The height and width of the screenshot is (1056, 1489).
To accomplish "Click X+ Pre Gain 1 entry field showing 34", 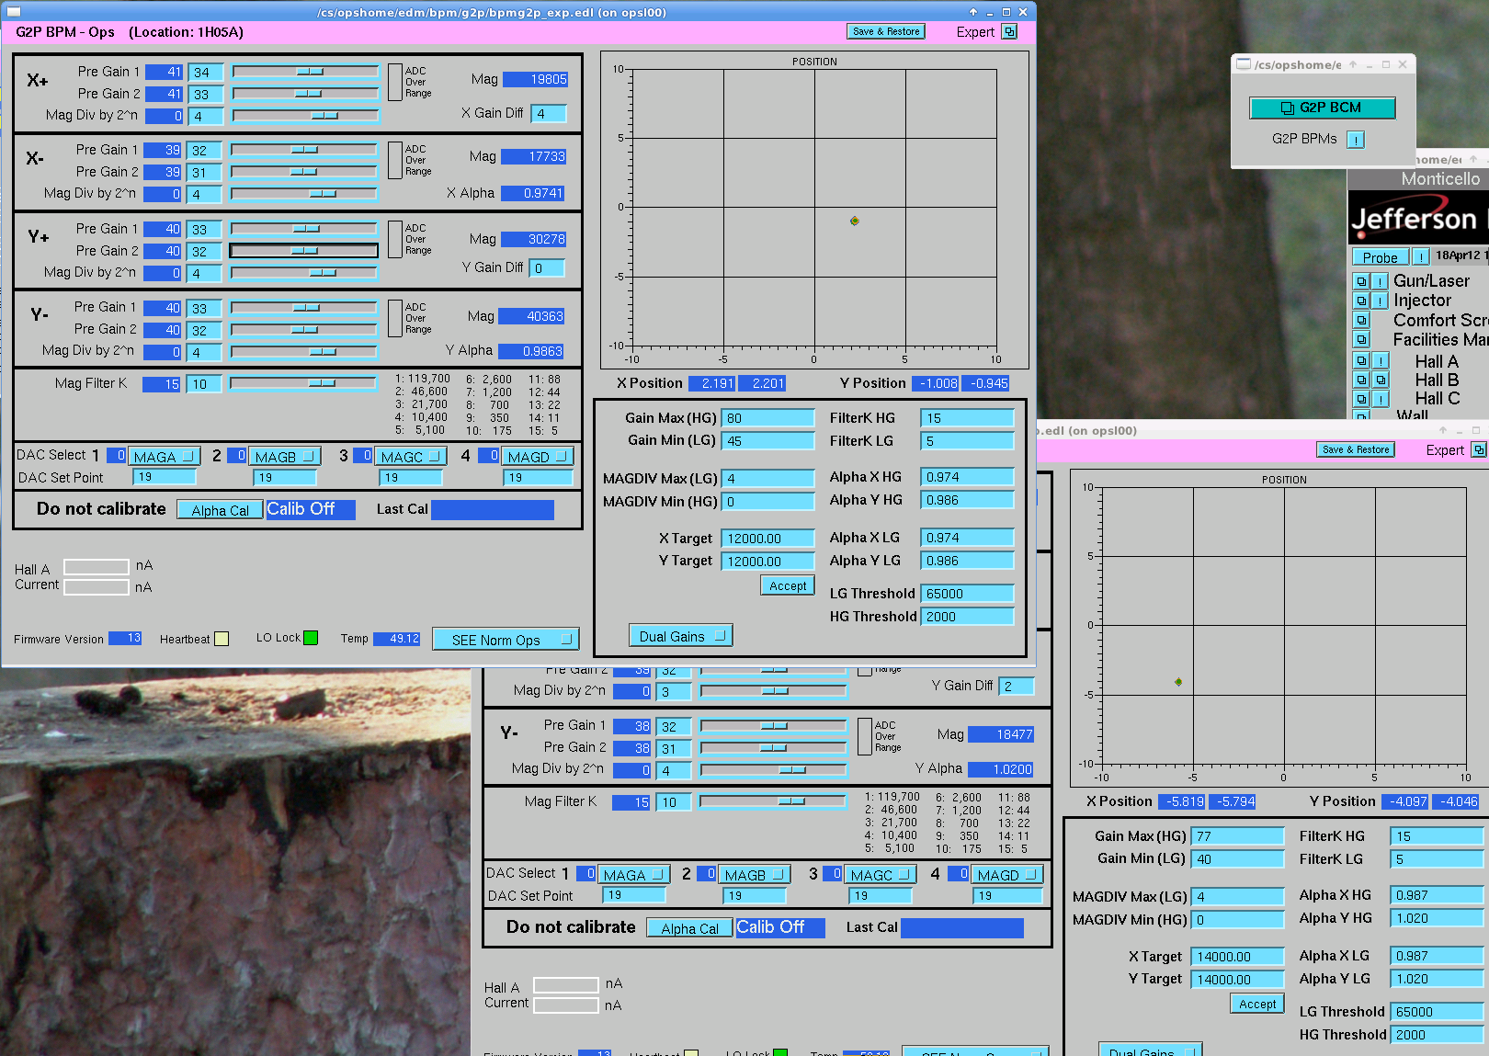I will click(206, 72).
